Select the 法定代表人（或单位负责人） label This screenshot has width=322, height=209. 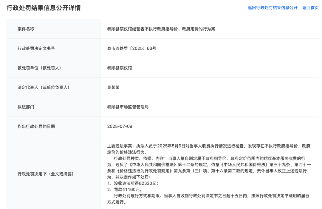pyautogui.click(x=43, y=88)
